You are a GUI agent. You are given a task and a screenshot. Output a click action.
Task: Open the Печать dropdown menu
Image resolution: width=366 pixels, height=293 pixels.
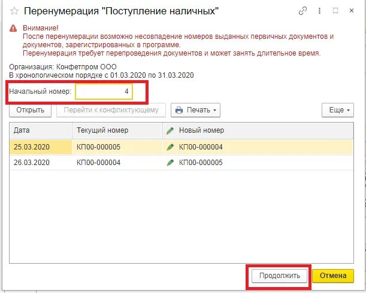(x=195, y=110)
